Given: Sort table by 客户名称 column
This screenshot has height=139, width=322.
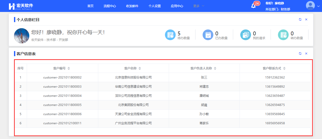Looking at the screenshot, I should [140, 68].
